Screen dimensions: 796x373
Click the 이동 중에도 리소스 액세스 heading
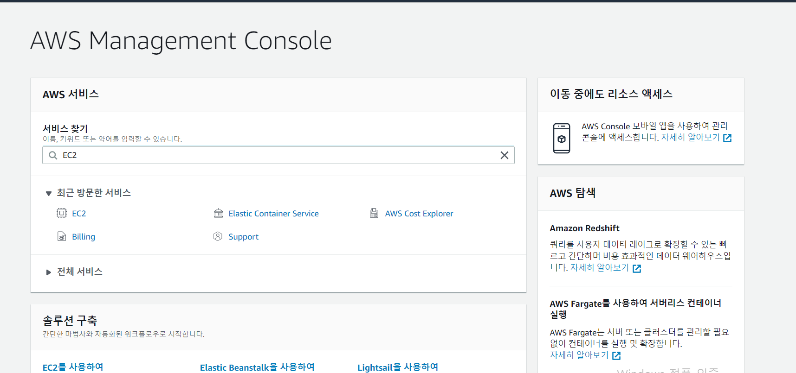(x=611, y=94)
